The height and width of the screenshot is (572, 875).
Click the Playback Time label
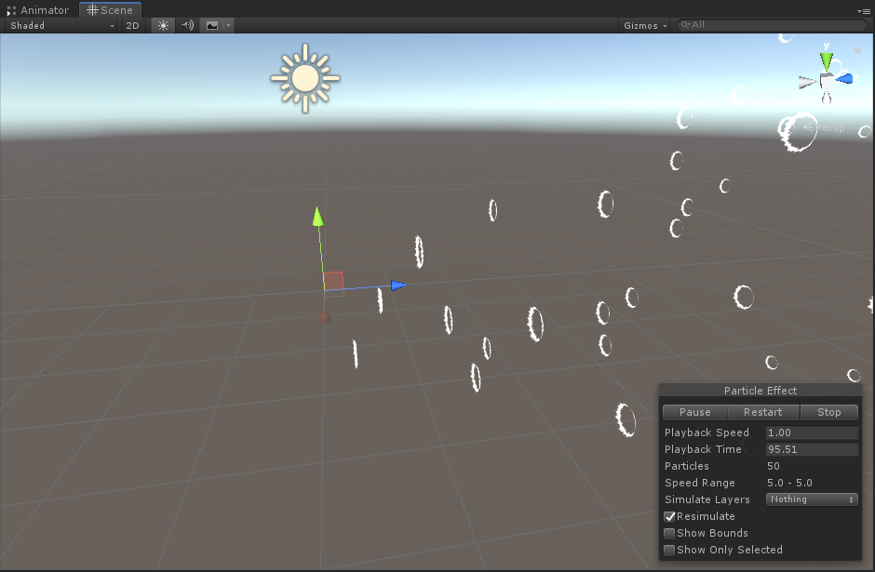703,449
